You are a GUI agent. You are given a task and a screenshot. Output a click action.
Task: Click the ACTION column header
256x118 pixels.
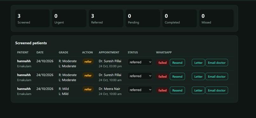tap(87, 52)
